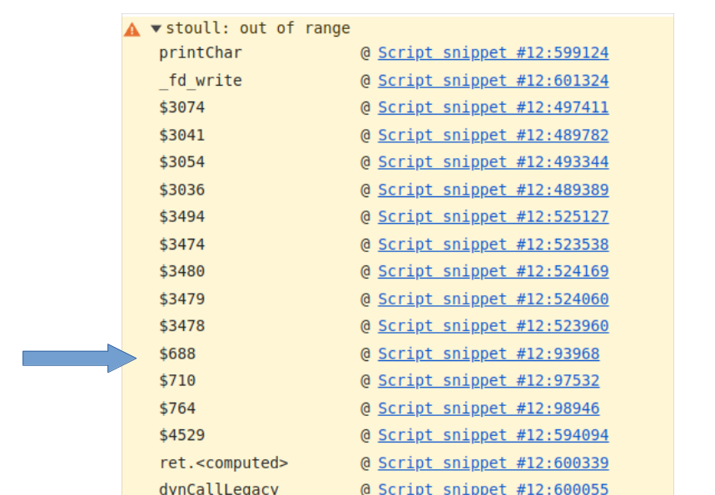Open the Script snippet #12:594094 link
Image resolution: width=715 pixels, height=495 pixels.
click(x=493, y=434)
